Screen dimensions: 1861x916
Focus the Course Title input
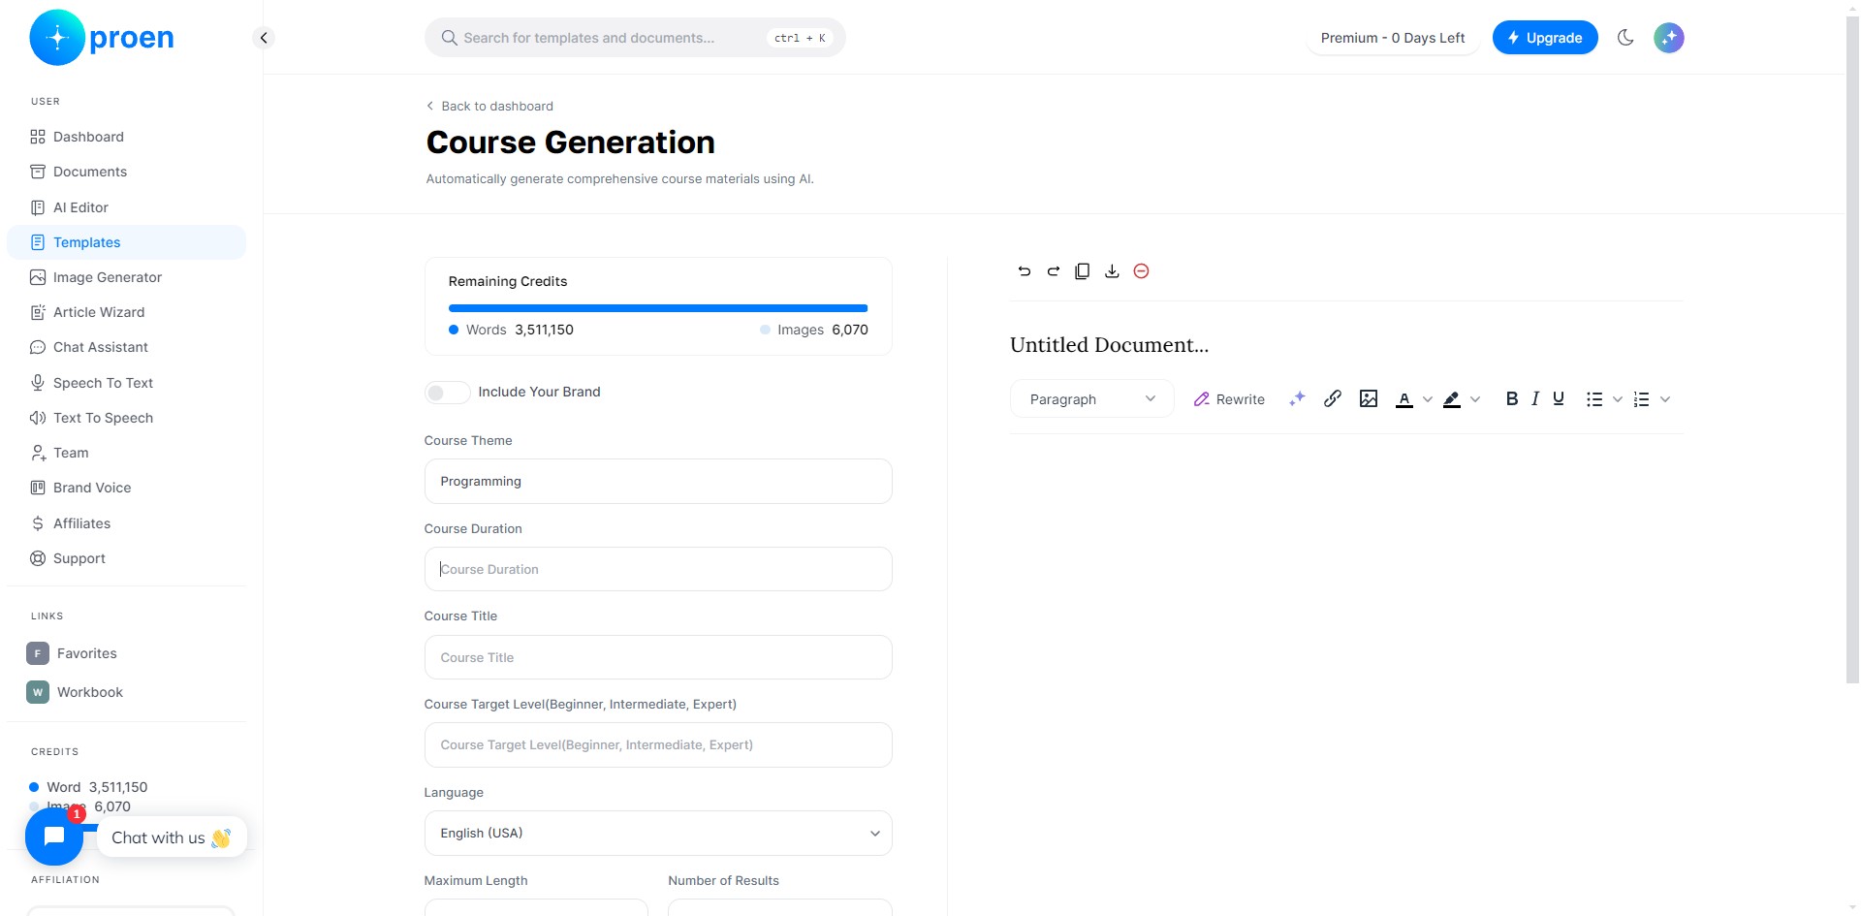[x=658, y=657]
